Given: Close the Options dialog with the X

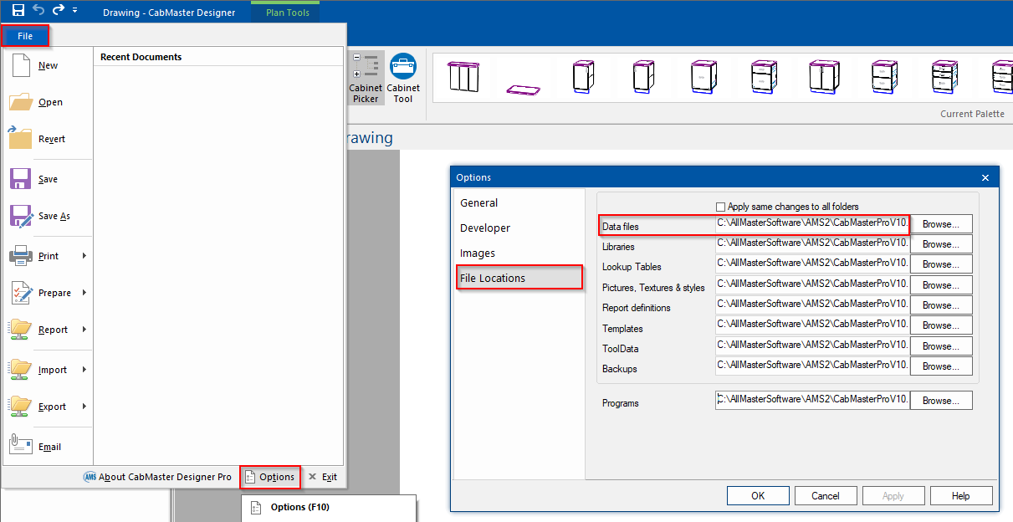Looking at the screenshot, I should point(985,177).
